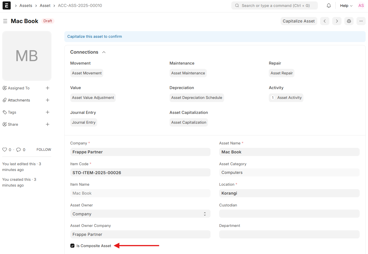
Task: Open the three-dot more options menu
Action: (x=361, y=21)
